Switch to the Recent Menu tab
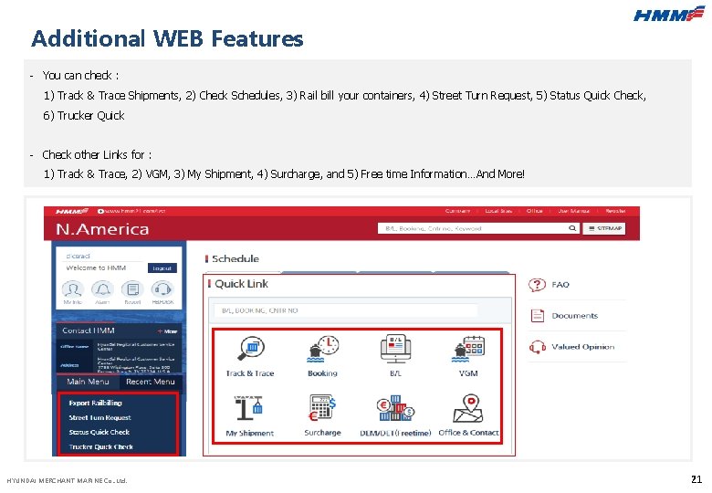Viewport: 712px width, 493px height. point(151,382)
